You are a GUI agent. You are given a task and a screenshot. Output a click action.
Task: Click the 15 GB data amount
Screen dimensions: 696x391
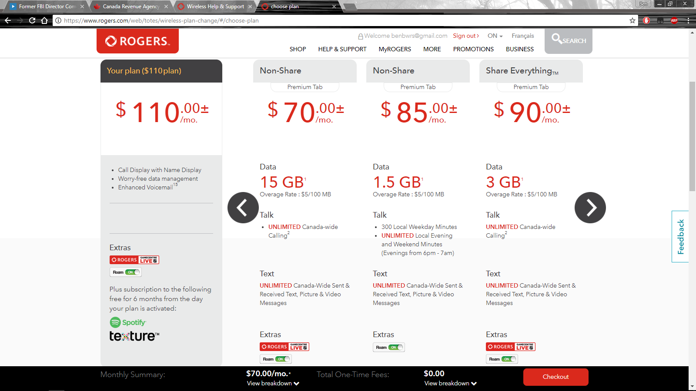click(x=282, y=182)
